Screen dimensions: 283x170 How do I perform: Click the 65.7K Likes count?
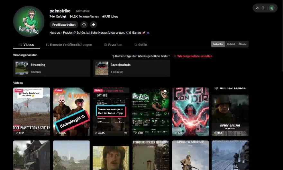click(110, 17)
